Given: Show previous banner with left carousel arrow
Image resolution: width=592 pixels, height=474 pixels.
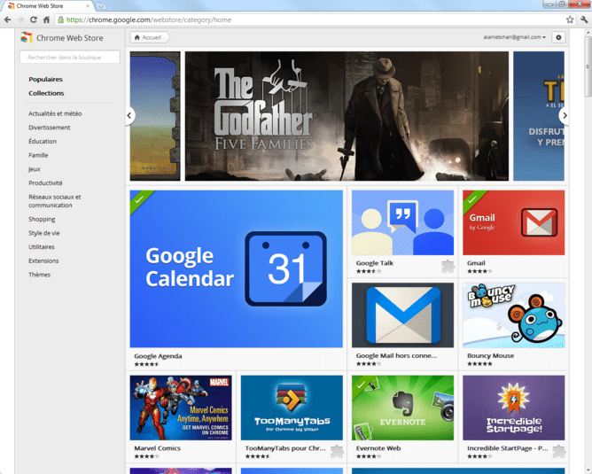Looking at the screenshot, I should tap(130, 115).
